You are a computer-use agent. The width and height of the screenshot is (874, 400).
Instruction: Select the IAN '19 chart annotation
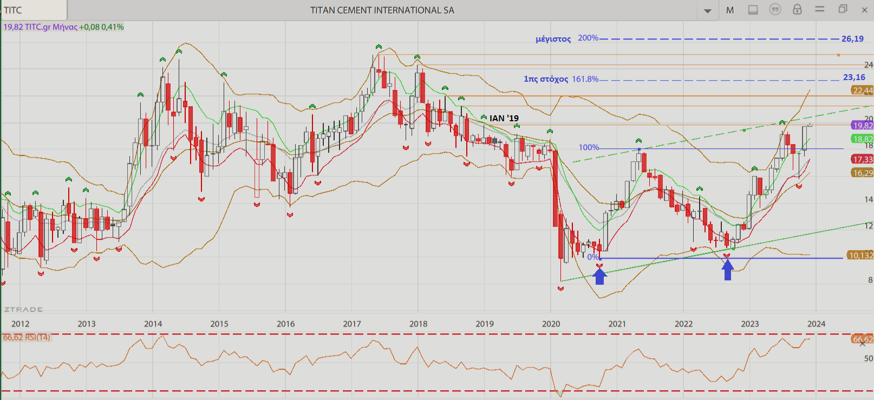504,118
